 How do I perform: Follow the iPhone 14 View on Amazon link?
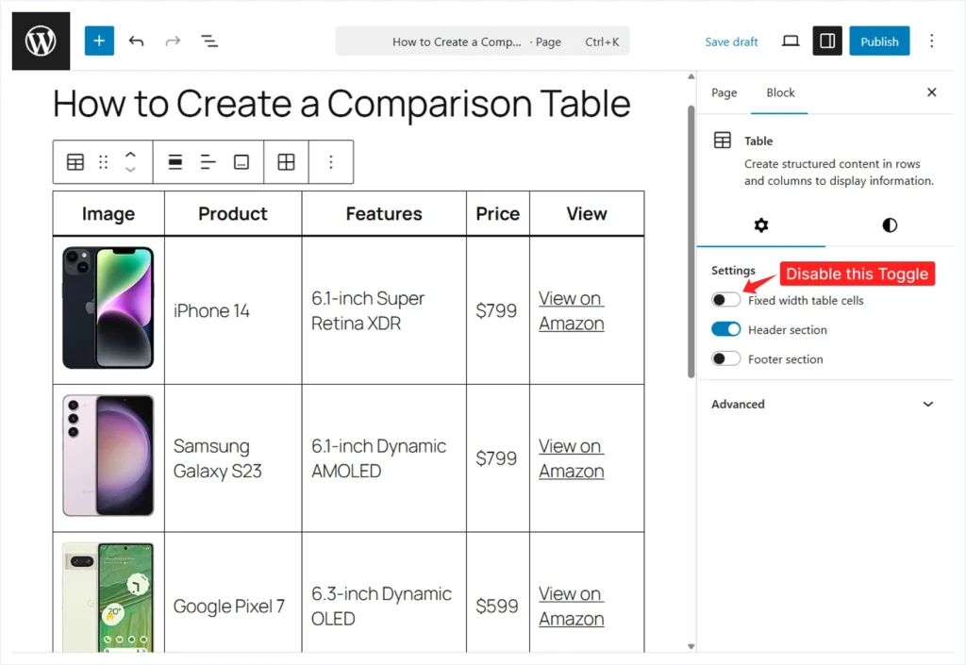[571, 311]
